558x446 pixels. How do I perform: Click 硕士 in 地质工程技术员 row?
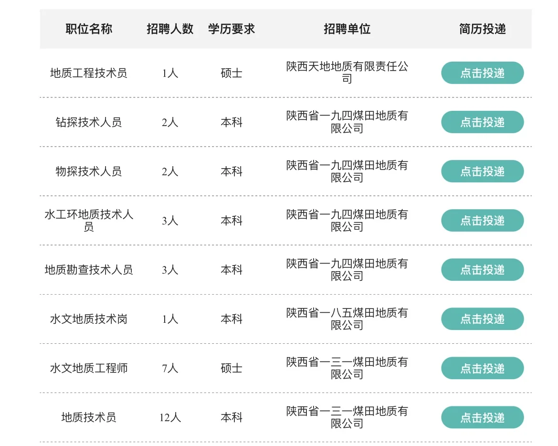click(x=232, y=73)
